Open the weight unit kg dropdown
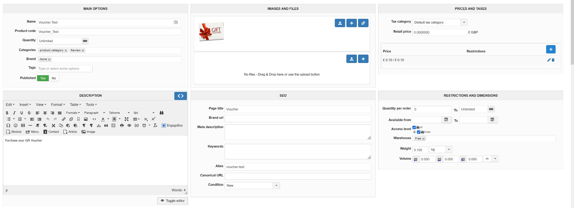The height and width of the screenshot is (208, 574). (441, 150)
